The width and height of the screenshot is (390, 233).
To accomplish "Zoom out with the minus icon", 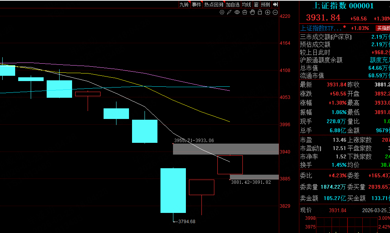I will 275,12.
